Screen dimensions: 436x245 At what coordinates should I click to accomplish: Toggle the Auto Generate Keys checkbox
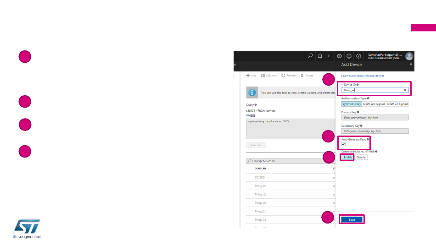point(343,144)
